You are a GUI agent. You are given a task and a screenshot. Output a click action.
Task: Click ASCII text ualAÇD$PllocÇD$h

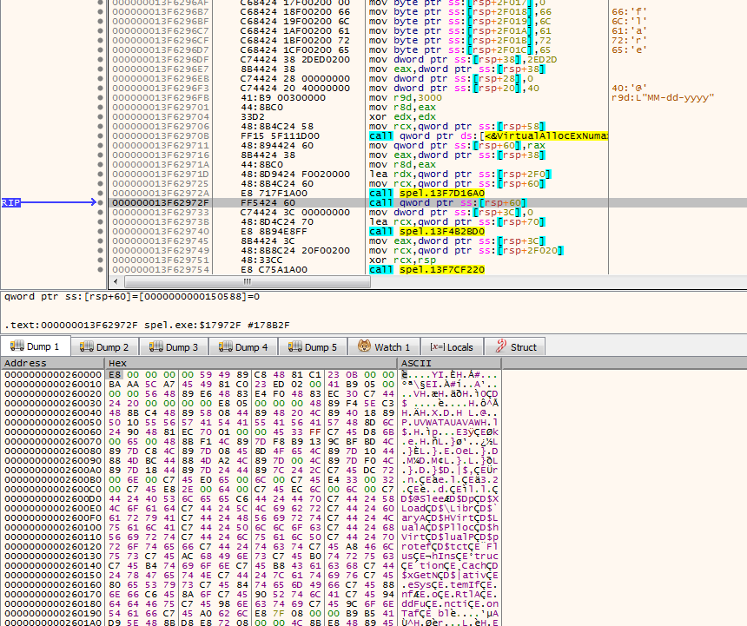click(x=450, y=528)
